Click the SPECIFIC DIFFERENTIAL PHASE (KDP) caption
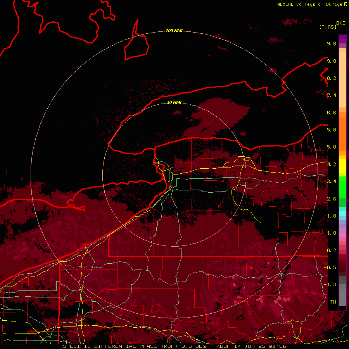This screenshot has width=349, height=349. pyautogui.click(x=121, y=346)
